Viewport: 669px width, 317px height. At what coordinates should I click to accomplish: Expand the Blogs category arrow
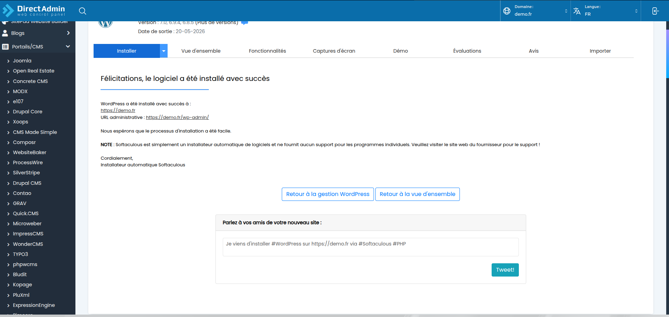(68, 33)
